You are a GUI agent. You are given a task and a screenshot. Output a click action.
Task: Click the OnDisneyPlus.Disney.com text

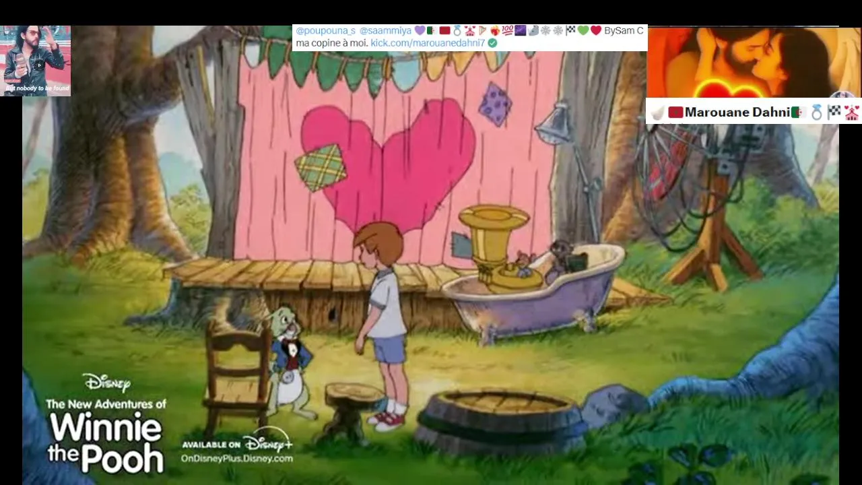(x=236, y=459)
